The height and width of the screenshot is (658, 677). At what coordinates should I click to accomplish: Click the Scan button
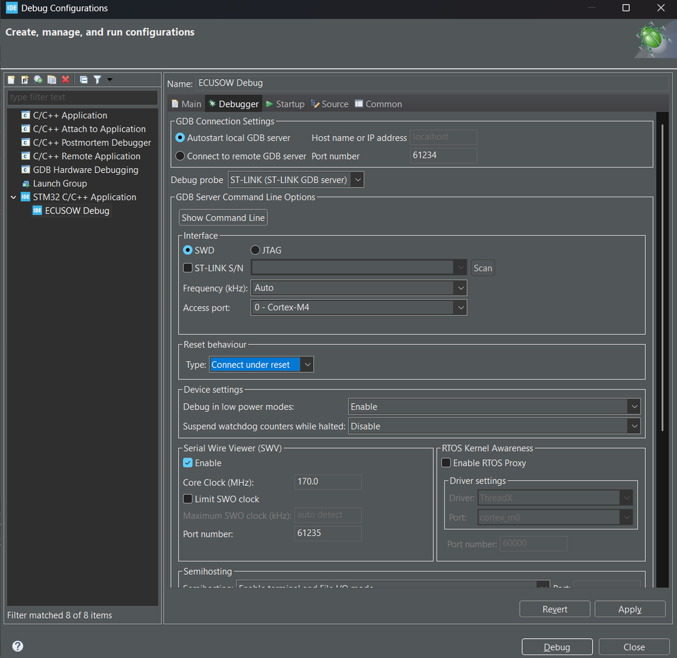click(483, 268)
